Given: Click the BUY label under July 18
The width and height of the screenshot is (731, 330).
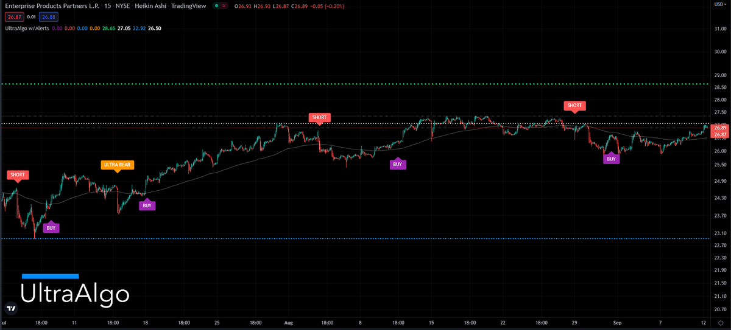Looking at the screenshot, I should pos(147,205).
